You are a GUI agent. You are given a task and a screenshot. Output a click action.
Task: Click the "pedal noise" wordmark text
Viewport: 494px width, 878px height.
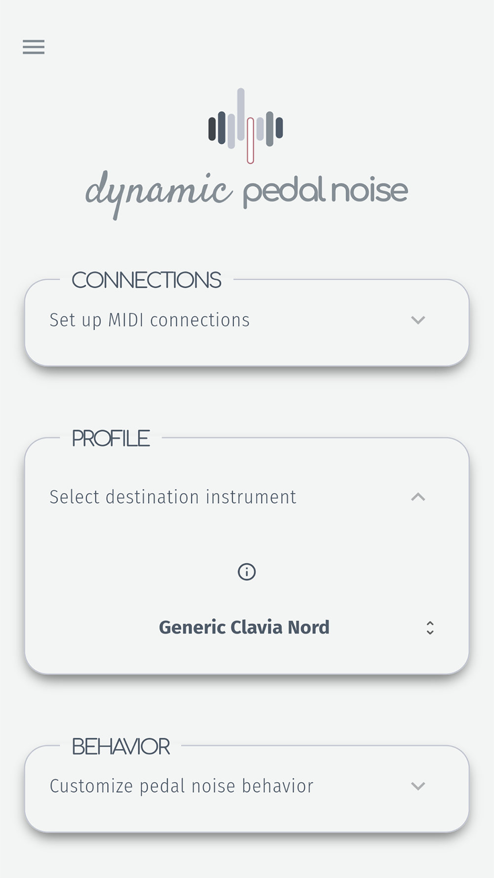325,191
